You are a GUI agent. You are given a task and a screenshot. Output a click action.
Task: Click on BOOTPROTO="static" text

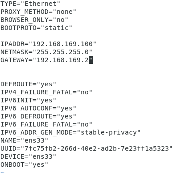(36, 28)
